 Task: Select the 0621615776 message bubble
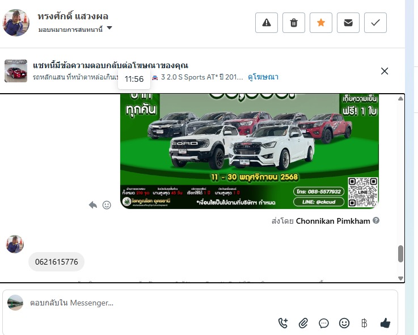[57, 262]
